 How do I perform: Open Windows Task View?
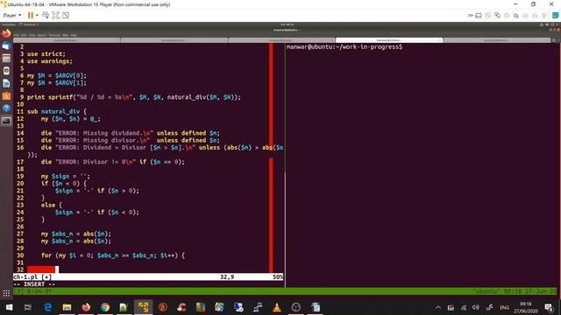tap(28, 307)
